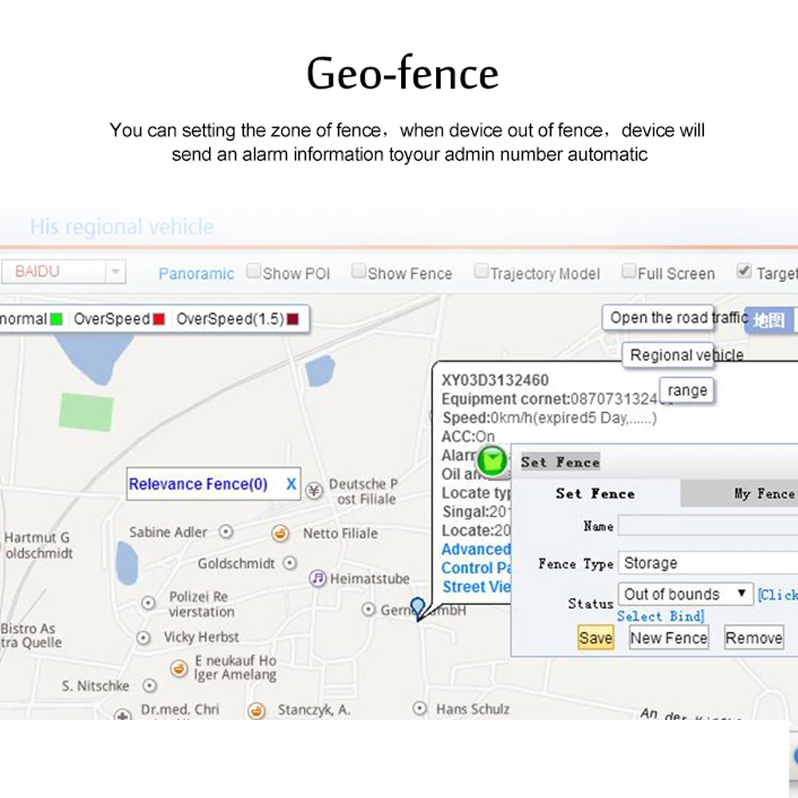Click Open the road traffic button

[658, 317]
